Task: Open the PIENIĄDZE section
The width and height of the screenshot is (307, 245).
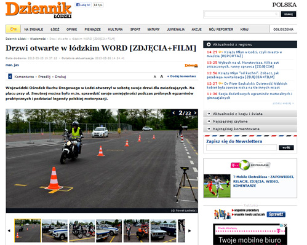Action: pyautogui.click(x=93, y=29)
